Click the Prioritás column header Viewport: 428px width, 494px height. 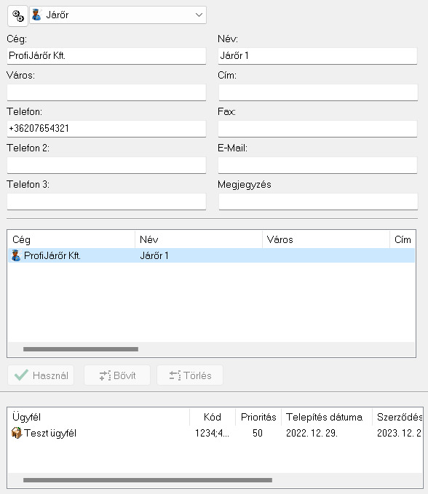coord(258,417)
